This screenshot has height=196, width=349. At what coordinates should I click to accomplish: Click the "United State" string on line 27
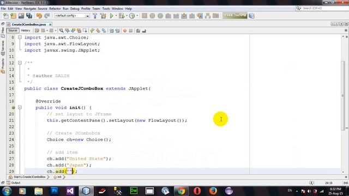point(86,158)
